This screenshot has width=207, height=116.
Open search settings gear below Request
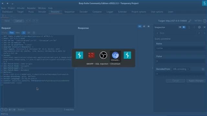[x=6, y=110]
